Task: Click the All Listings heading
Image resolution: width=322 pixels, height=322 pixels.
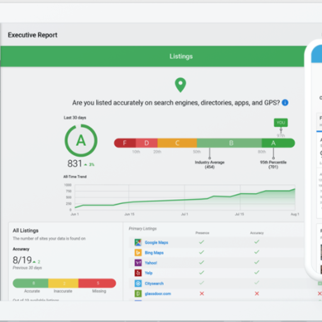Action: point(26,231)
